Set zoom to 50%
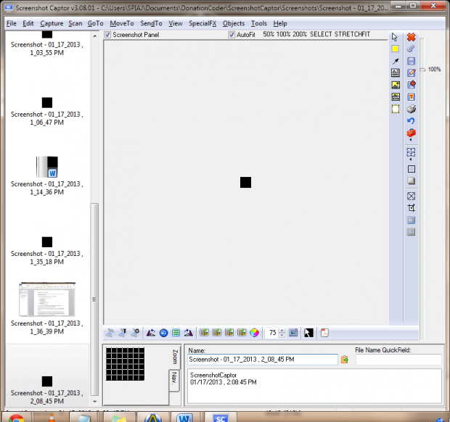This screenshot has width=450, height=422. click(269, 34)
